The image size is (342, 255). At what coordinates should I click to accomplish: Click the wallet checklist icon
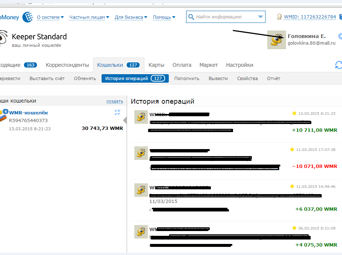click(117, 113)
